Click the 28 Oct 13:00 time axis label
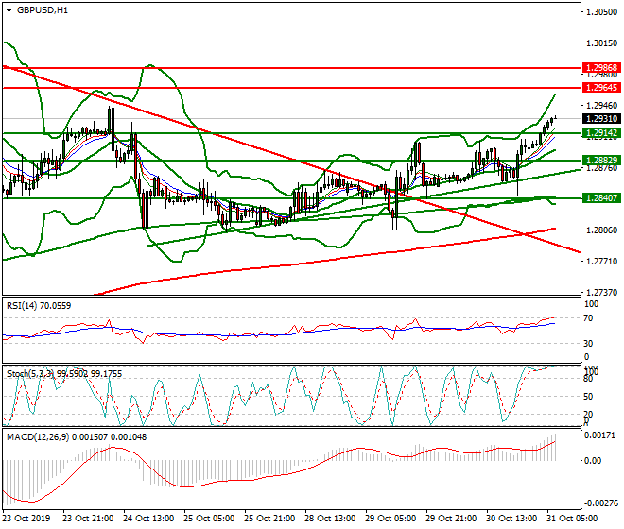Viewport: 624px width, 529px height. click(330, 519)
